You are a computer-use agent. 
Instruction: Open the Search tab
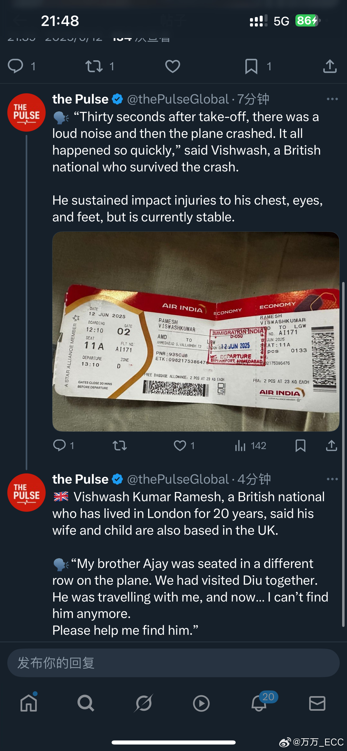[86, 703]
